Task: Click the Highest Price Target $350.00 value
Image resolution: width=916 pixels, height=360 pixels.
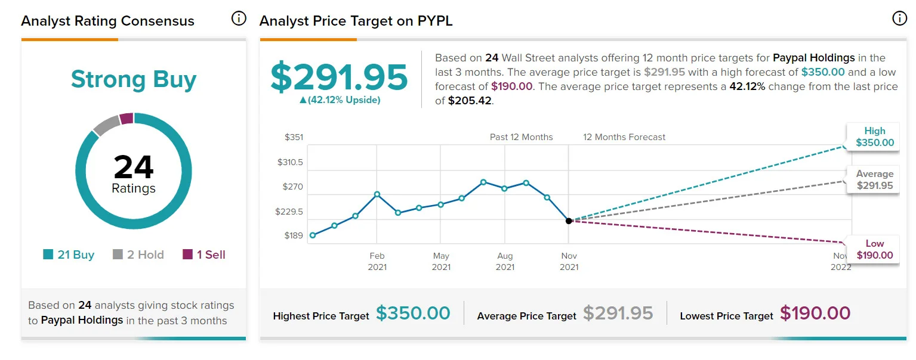Action: pyautogui.click(x=413, y=313)
